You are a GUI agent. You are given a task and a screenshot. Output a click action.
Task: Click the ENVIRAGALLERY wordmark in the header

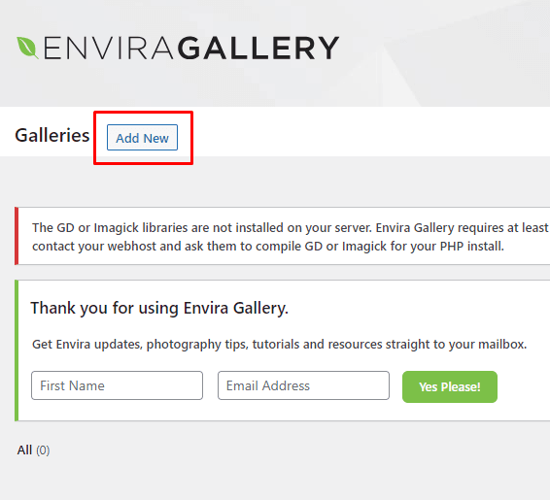tap(190, 48)
